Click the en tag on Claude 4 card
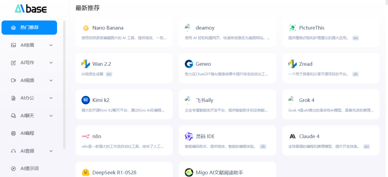Viewport: 388px width, 177px height. 366,146
